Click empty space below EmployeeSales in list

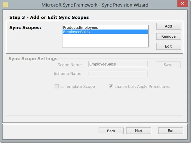pyautogui.click(x=105, y=40)
